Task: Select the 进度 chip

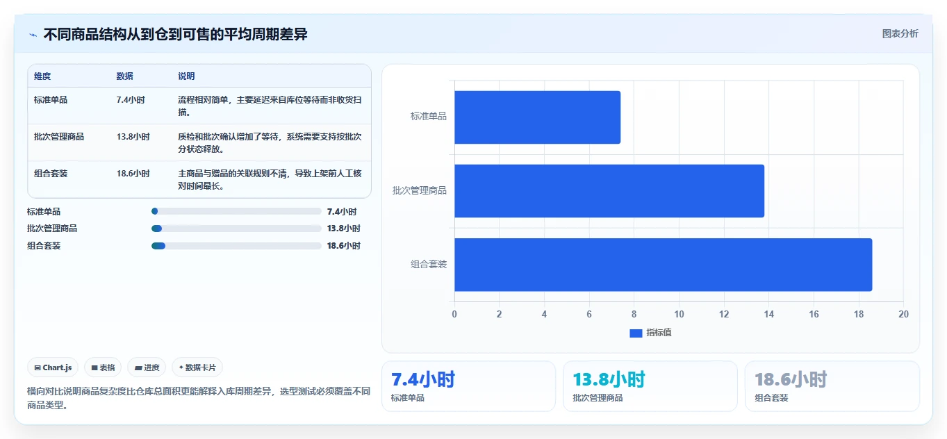Action: pyautogui.click(x=147, y=367)
